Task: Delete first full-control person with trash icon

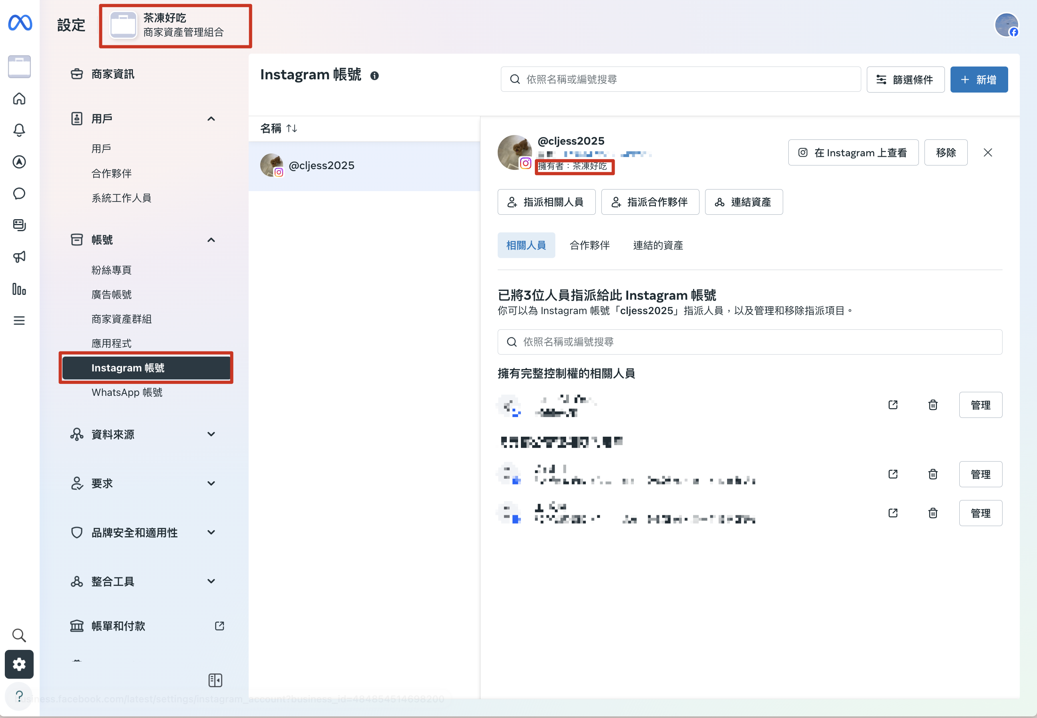Action: click(x=933, y=405)
